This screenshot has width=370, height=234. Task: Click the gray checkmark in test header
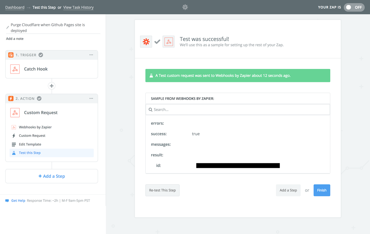pyautogui.click(x=157, y=42)
